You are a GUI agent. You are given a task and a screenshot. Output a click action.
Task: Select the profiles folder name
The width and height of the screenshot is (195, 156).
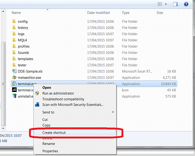click(x=24, y=46)
